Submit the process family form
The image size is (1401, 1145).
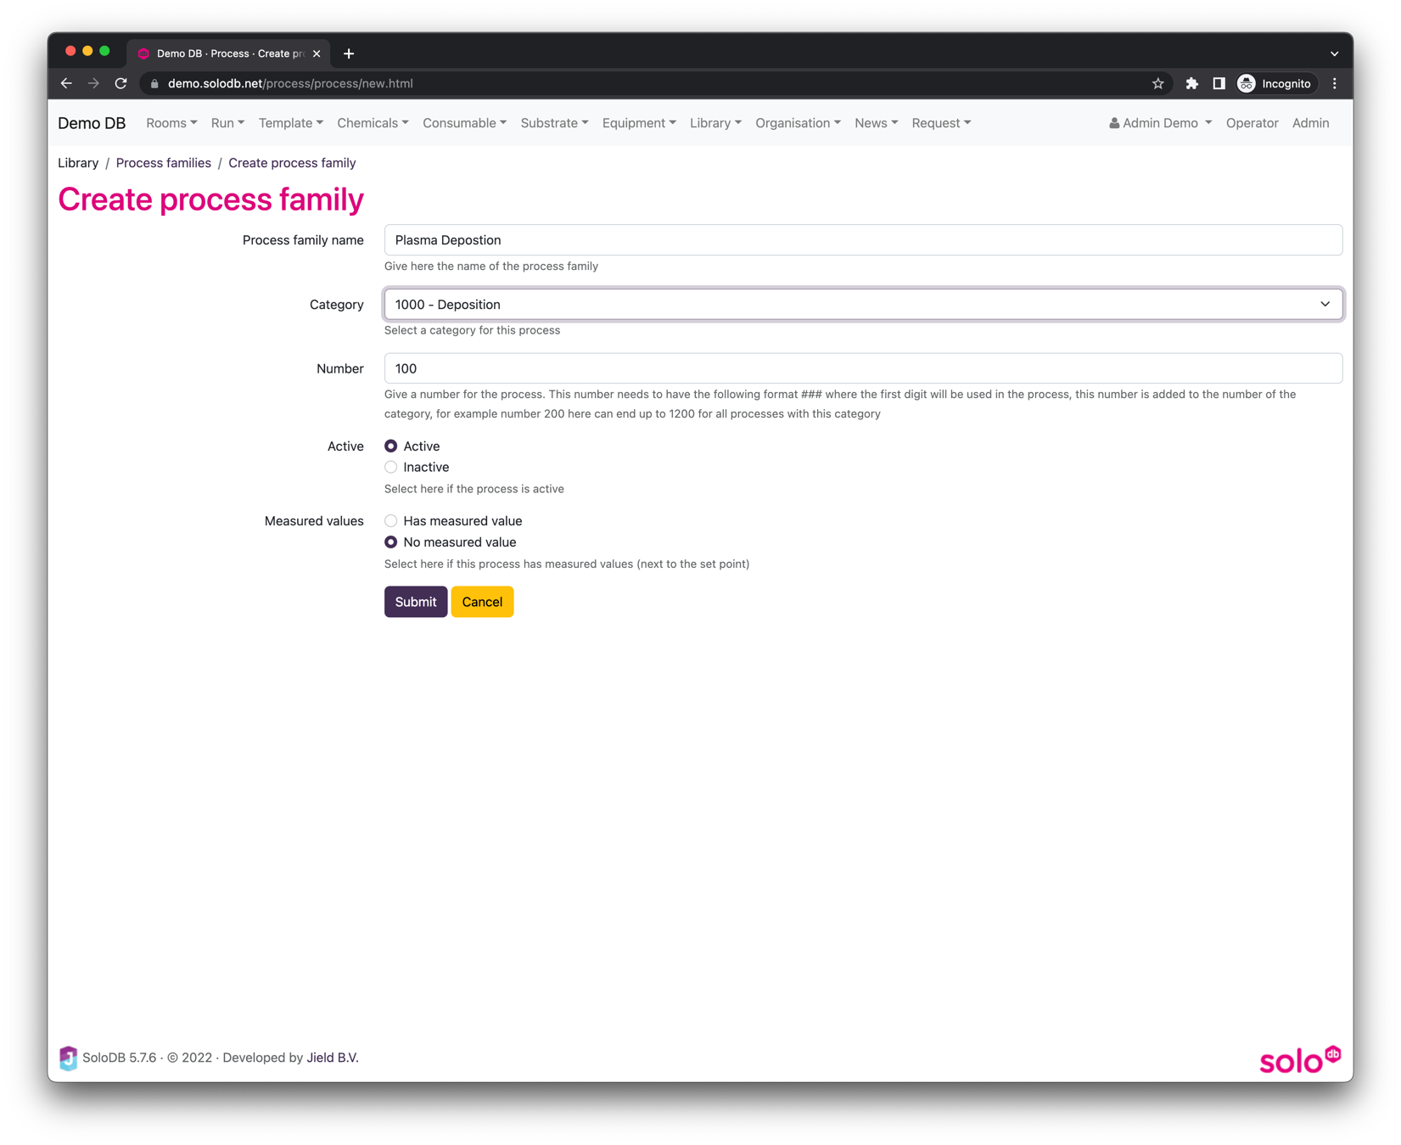[x=415, y=602]
